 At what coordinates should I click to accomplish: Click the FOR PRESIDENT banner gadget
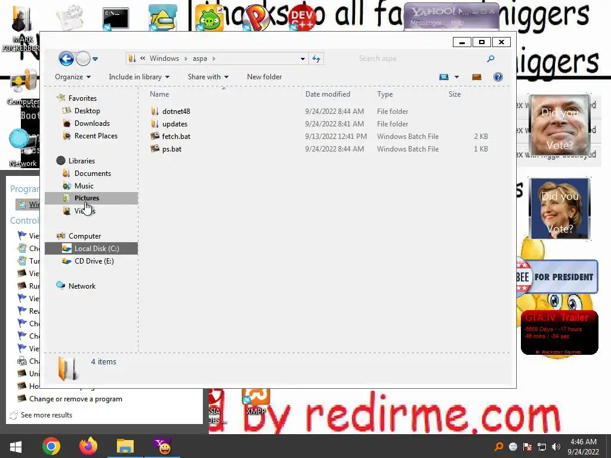click(557, 277)
